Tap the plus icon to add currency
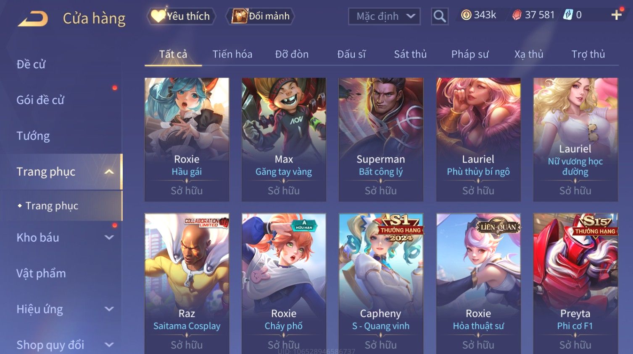Screen dimensions: 633x354 (617, 15)
